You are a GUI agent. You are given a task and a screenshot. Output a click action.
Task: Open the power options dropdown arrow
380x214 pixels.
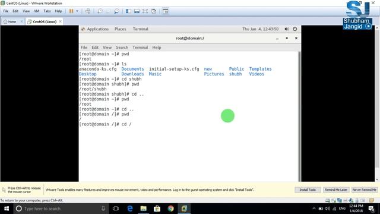pos(77,11)
